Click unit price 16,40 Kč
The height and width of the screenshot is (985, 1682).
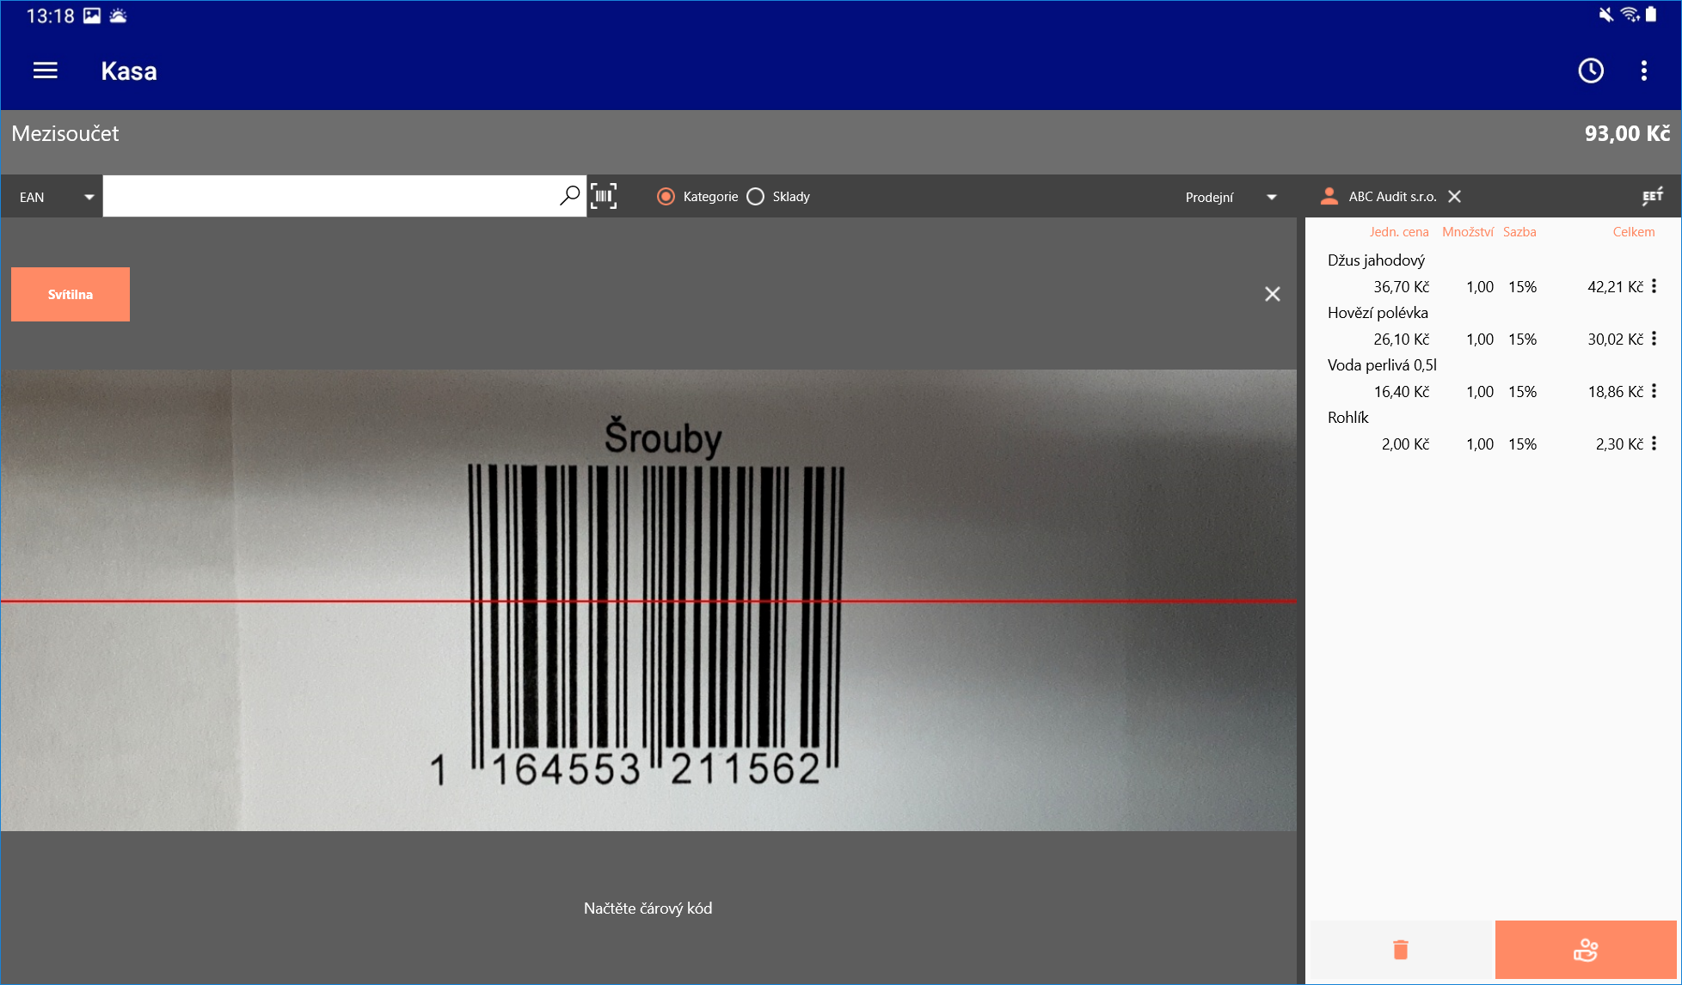point(1401,391)
